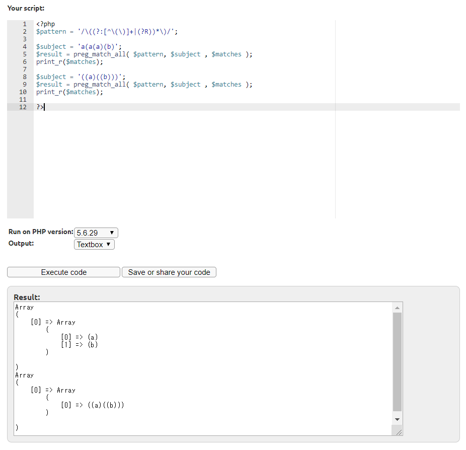Click the closing ?> tag on line 12
Viewport: 466px width, 450px height.
[x=40, y=107]
